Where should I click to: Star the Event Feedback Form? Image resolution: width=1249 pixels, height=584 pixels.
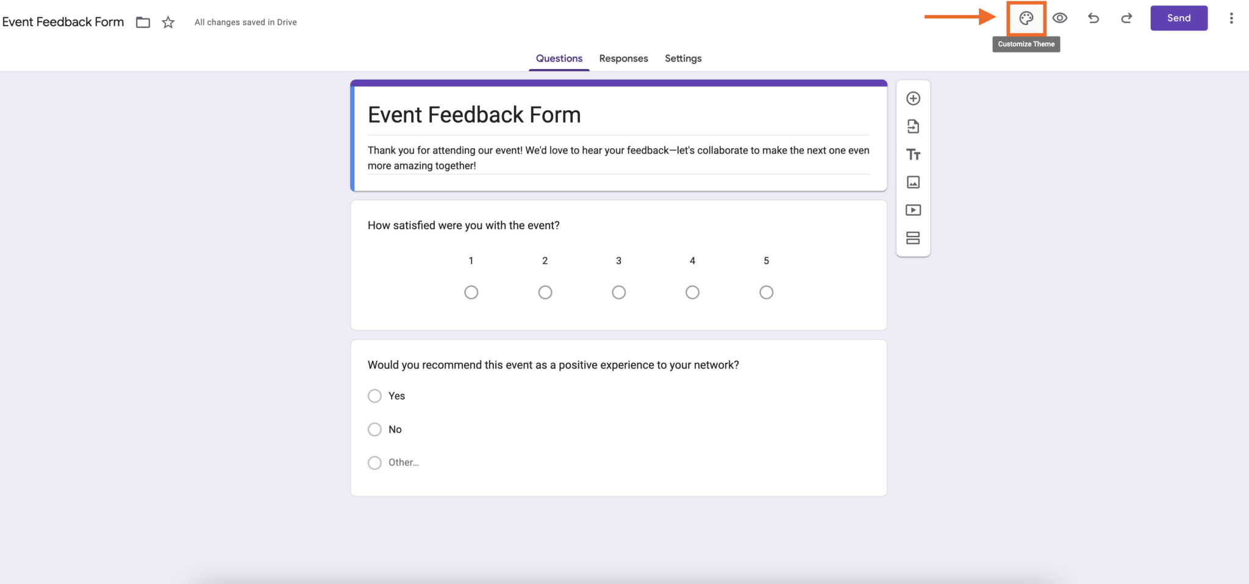click(x=167, y=22)
